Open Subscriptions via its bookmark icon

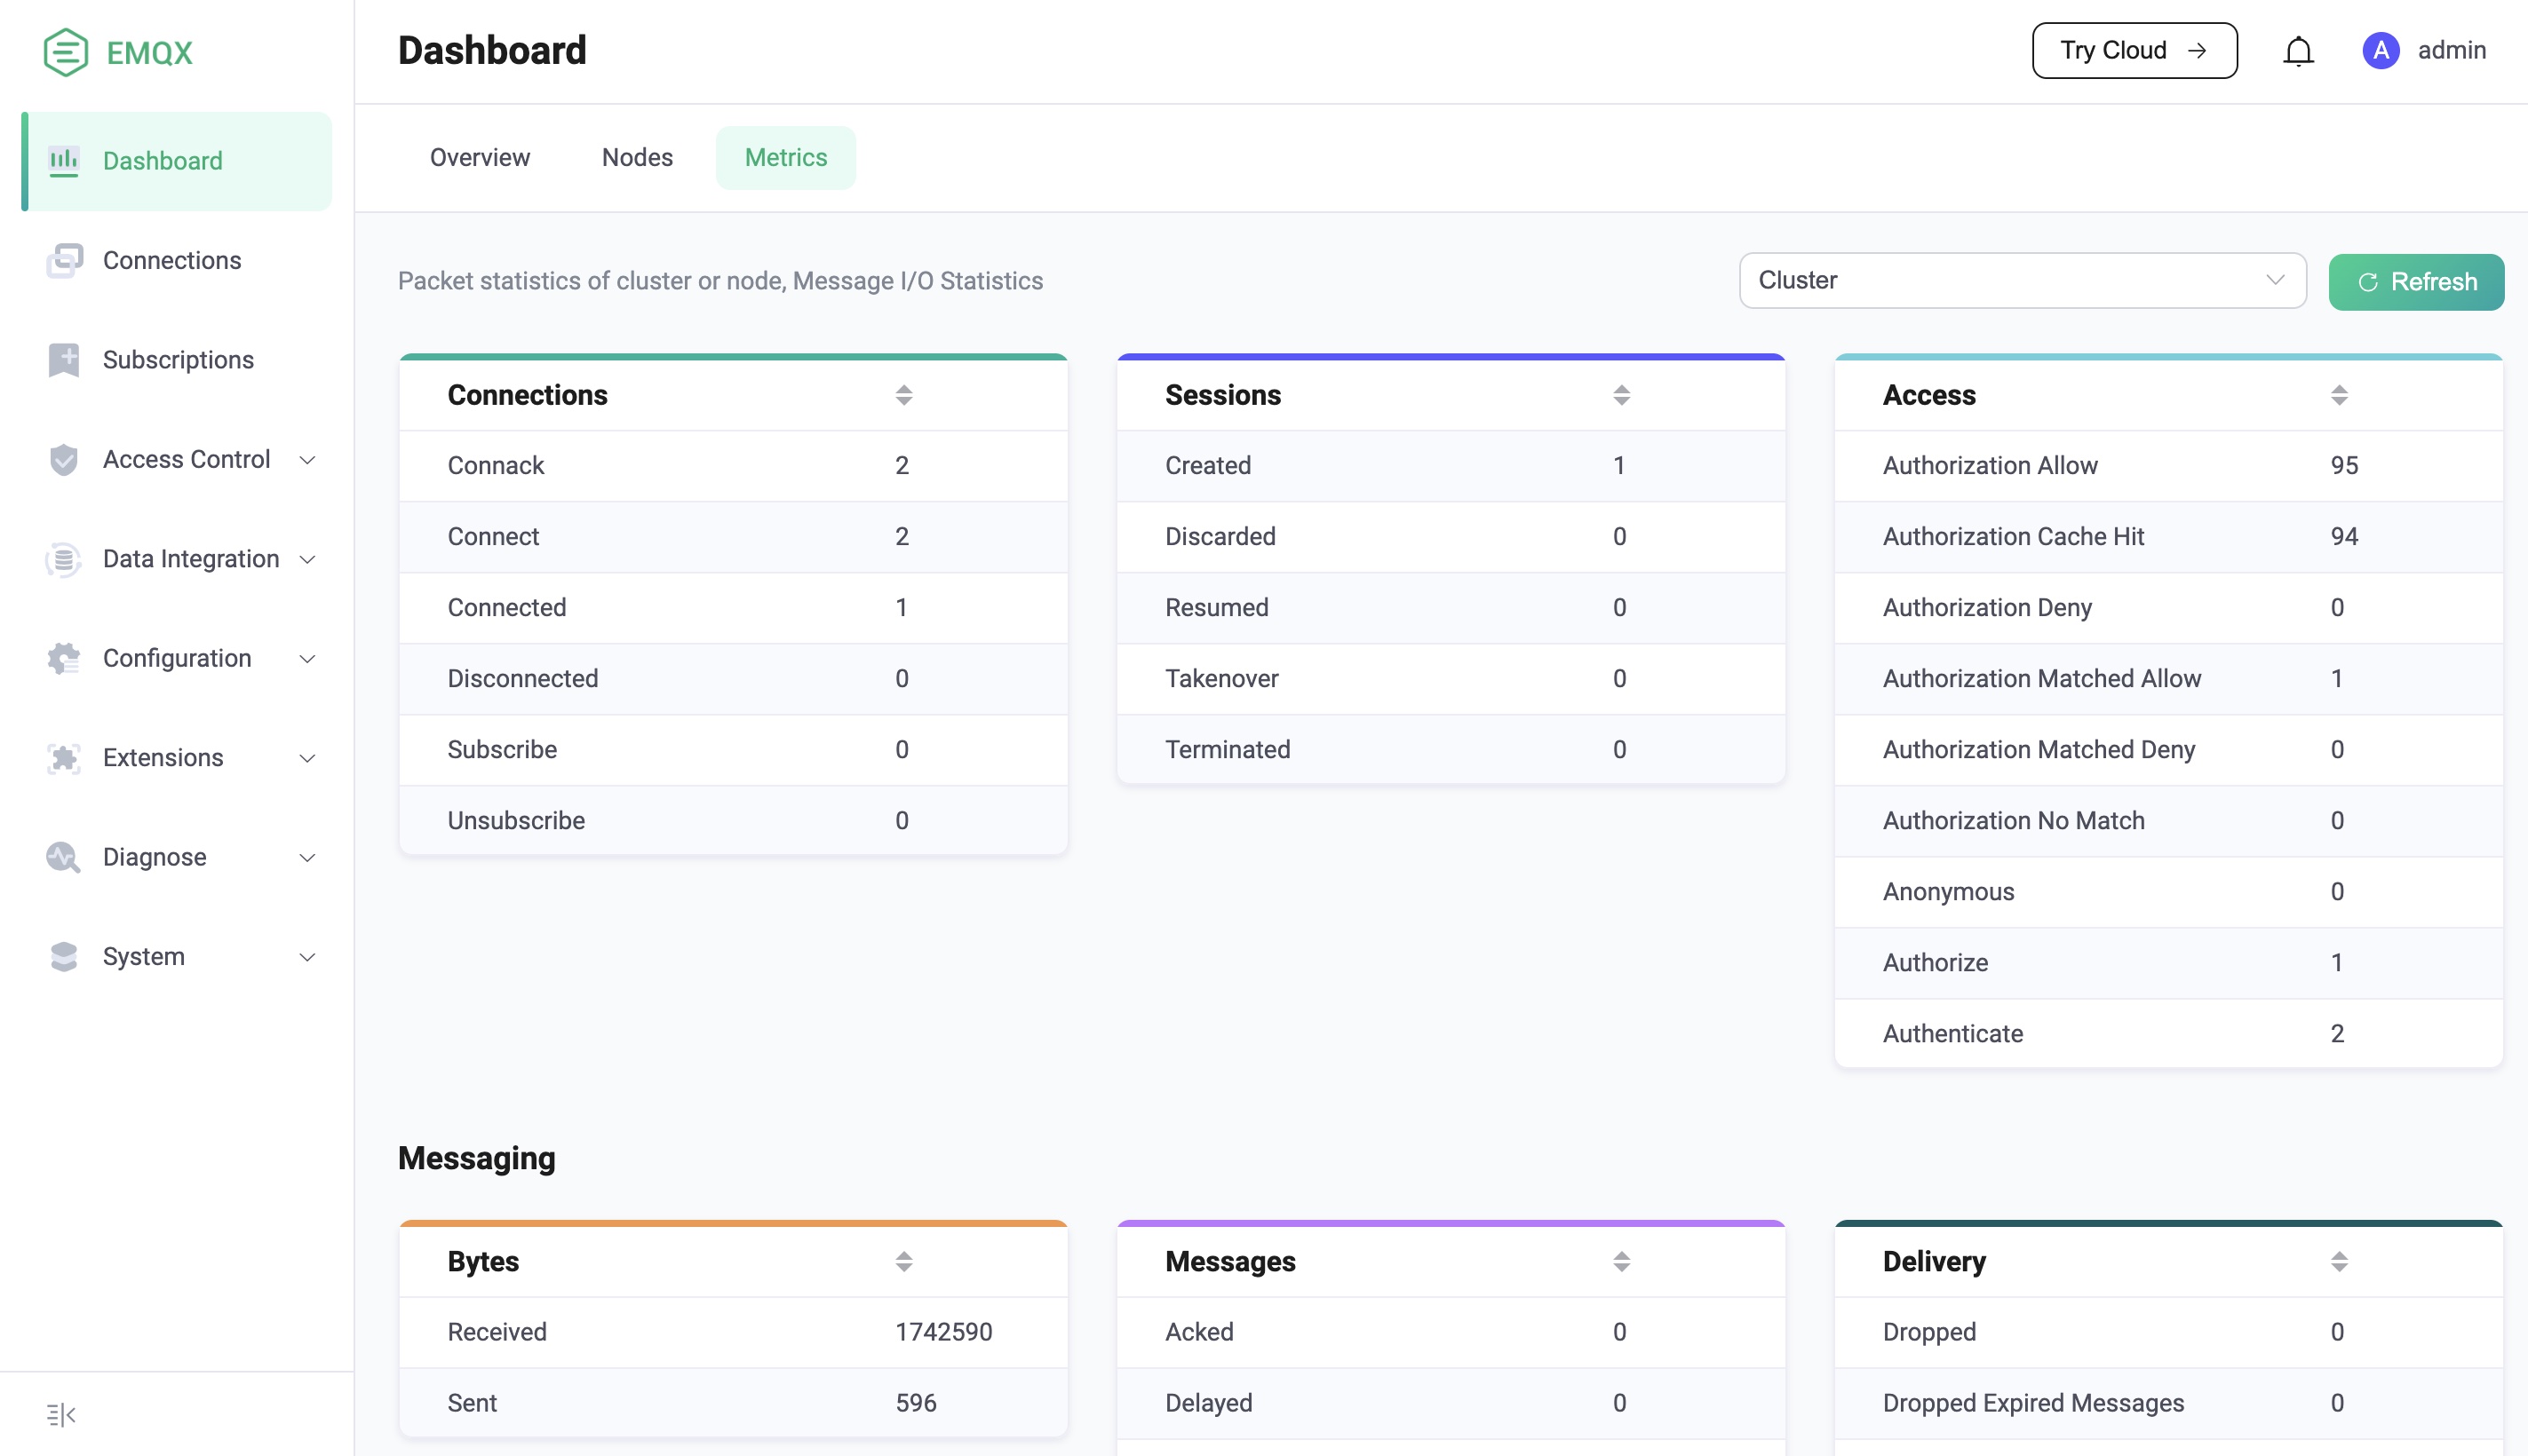point(64,360)
